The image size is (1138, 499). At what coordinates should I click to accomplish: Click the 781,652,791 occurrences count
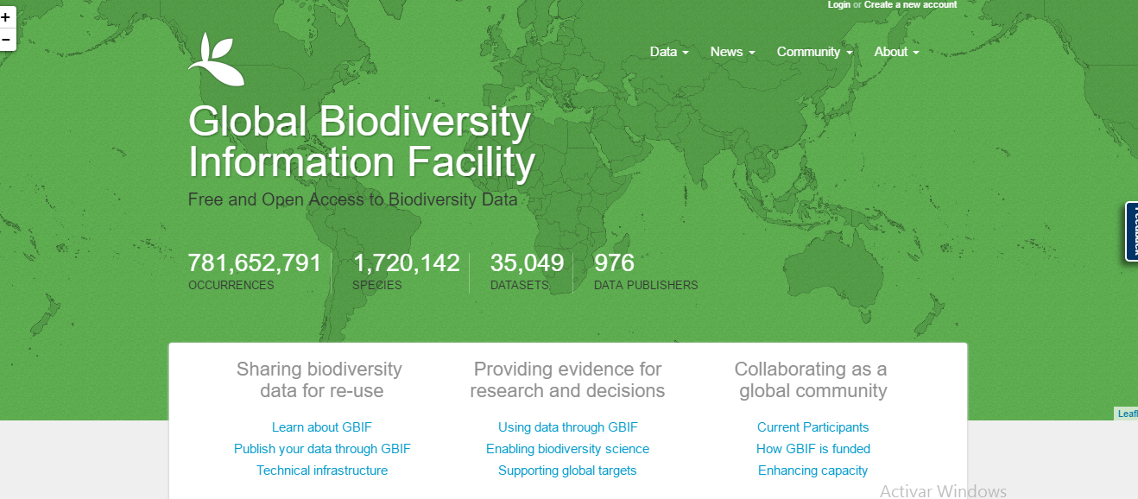[x=255, y=263]
